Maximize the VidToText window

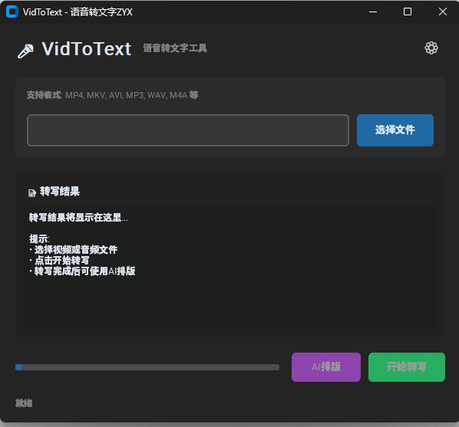pos(408,11)
